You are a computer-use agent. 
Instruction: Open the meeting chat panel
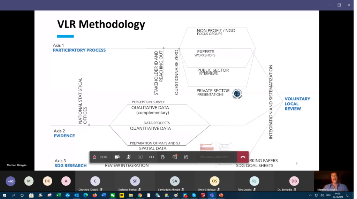tap(175, 157)
